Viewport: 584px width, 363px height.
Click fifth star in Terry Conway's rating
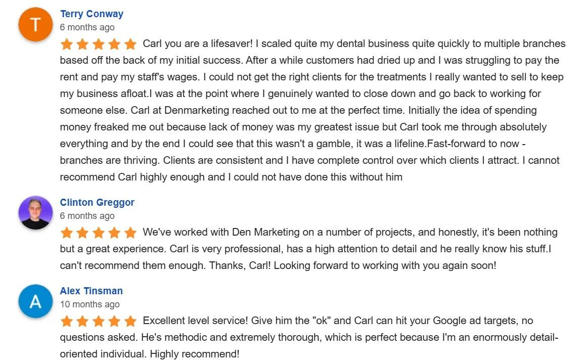click(130, 44)
